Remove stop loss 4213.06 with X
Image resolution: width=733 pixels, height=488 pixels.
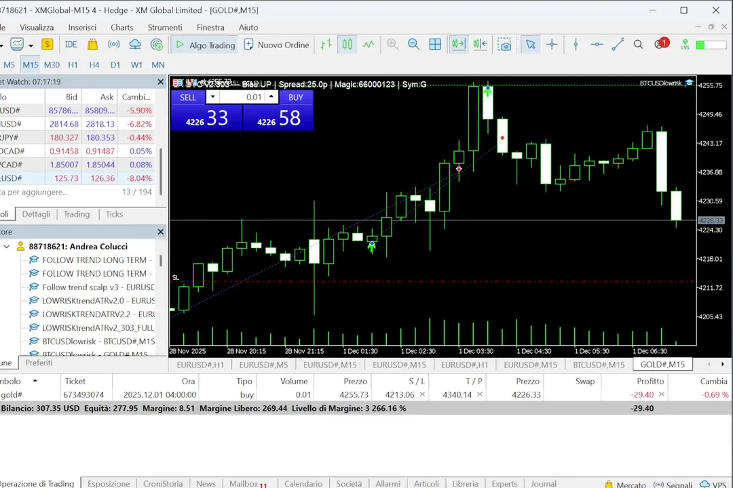click(422, 394)
